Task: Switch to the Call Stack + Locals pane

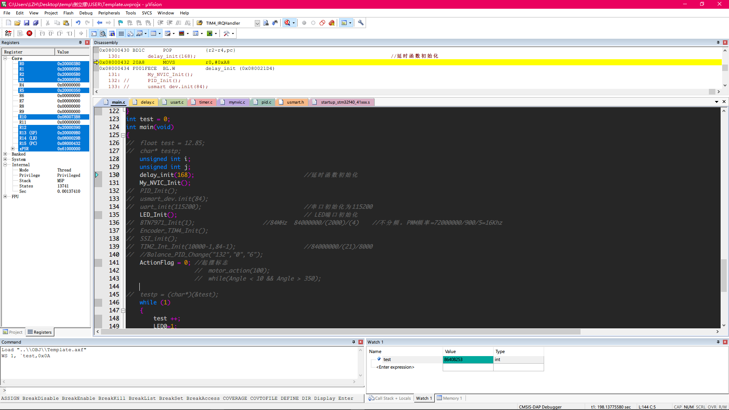Action: point(389,398)
